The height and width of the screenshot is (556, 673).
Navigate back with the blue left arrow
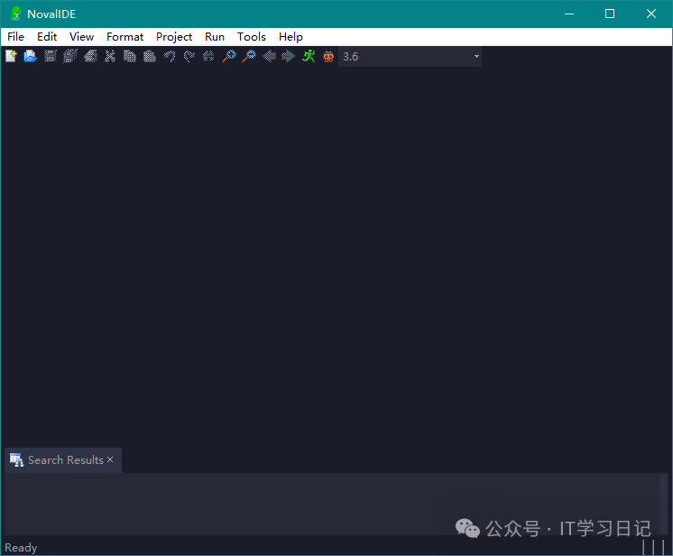click(x=269, y=56)
